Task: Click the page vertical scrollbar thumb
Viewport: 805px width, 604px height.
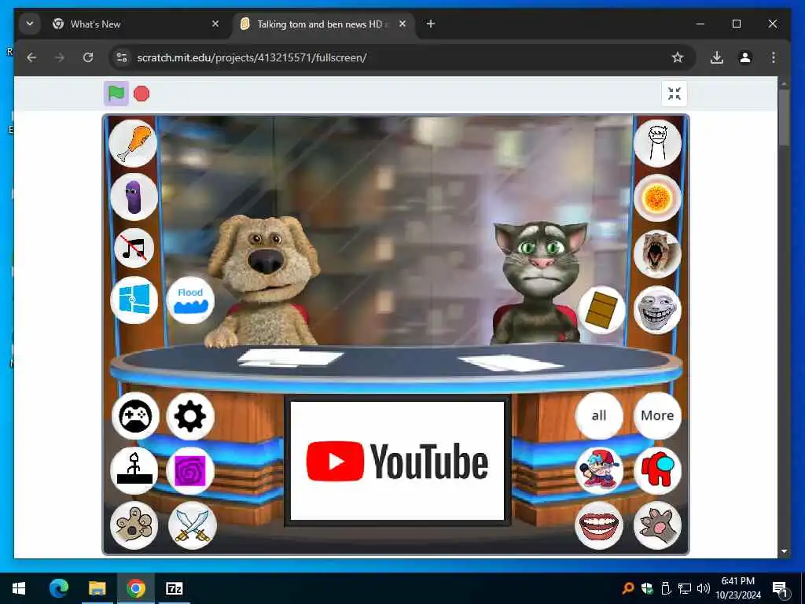Action: click(784, 117)
